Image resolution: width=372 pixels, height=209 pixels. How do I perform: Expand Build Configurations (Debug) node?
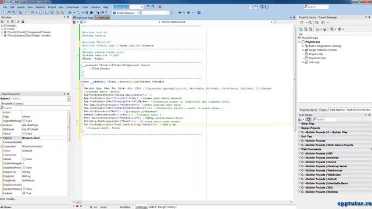(x=303, y=46)
